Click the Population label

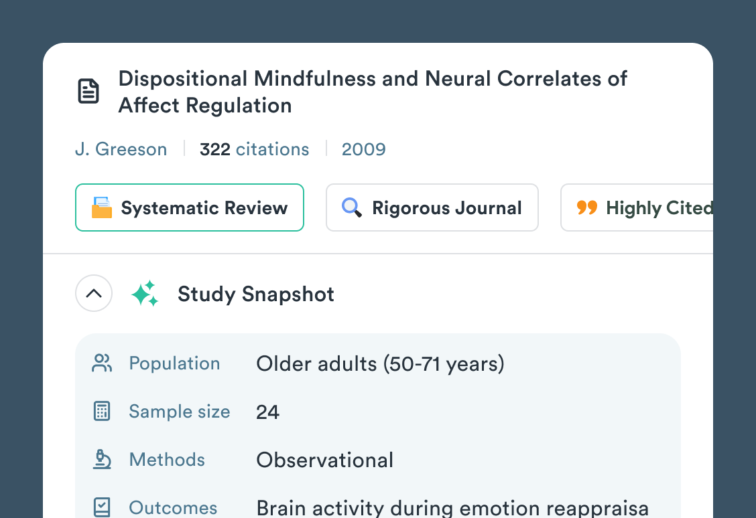(x=174, y=363)
